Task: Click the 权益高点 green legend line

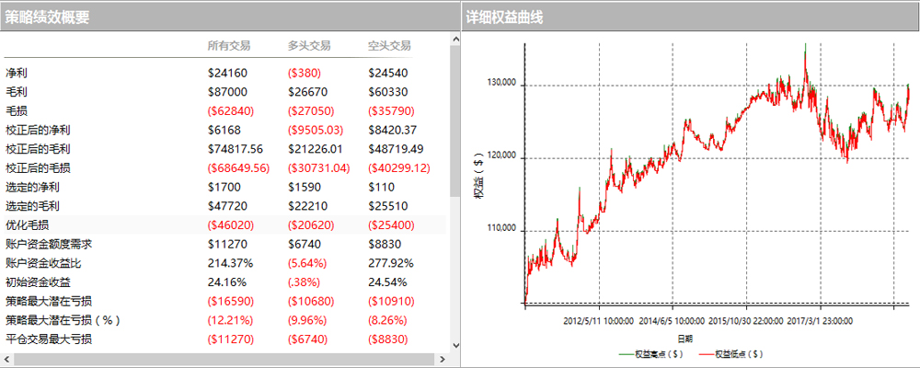Action: coord(627,352)
